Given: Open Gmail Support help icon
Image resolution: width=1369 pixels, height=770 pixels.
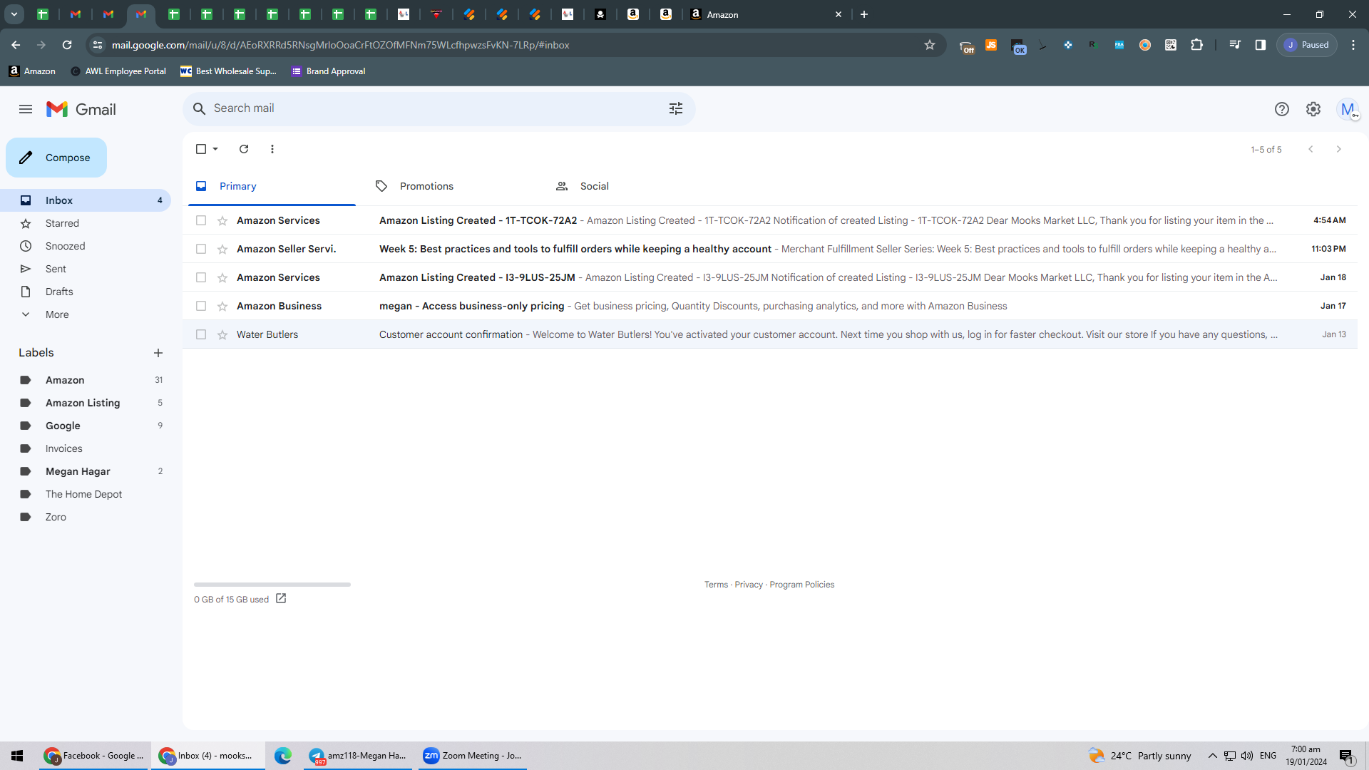Looking at the screenshot, I should click(x=1282, y=109).
